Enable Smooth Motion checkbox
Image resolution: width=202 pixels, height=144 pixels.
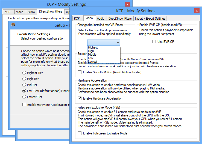[x=80, y=72]
